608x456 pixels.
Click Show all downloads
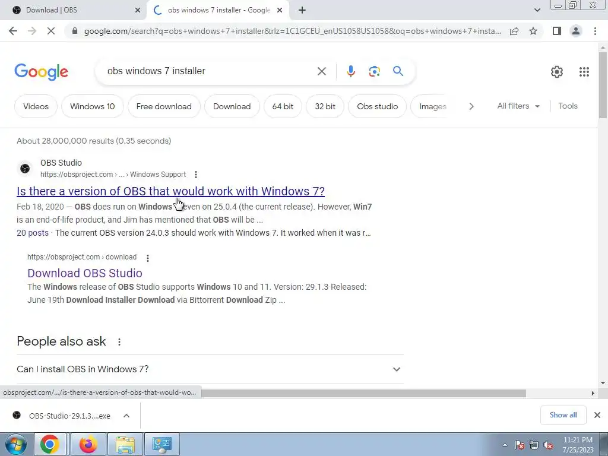click(563, 415)
